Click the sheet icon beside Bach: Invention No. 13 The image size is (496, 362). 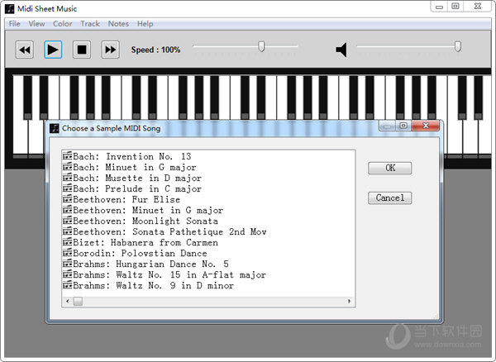(68, 156)
